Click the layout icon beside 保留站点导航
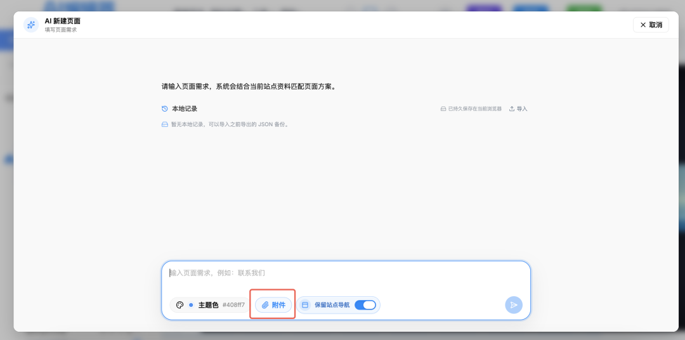Viewport: 685px width, 340px height. click(305, 305)
